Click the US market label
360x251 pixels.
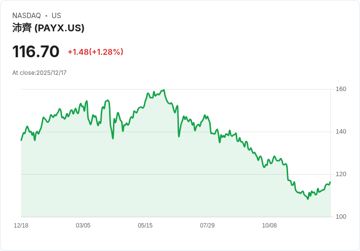[x=56, y=16]
